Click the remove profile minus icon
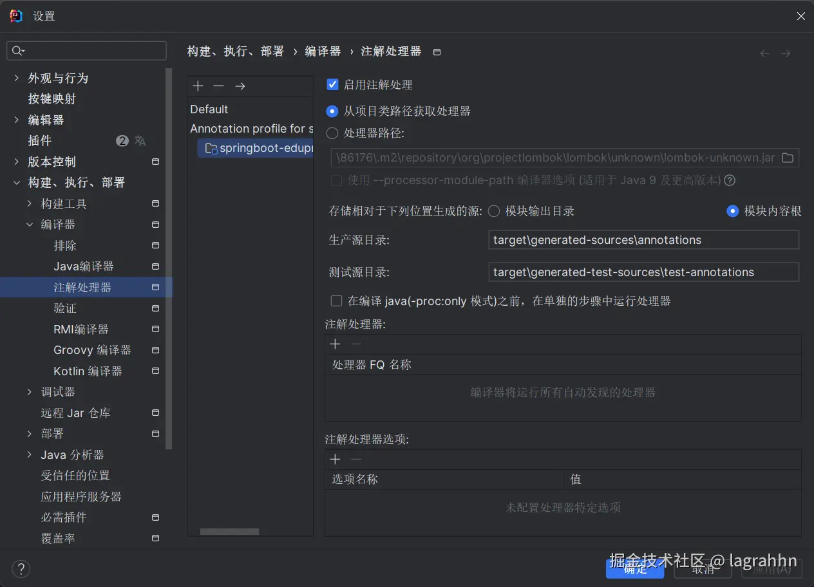This screenshot has width=814, height=587. pyautogui.click(x=218, y=86)
